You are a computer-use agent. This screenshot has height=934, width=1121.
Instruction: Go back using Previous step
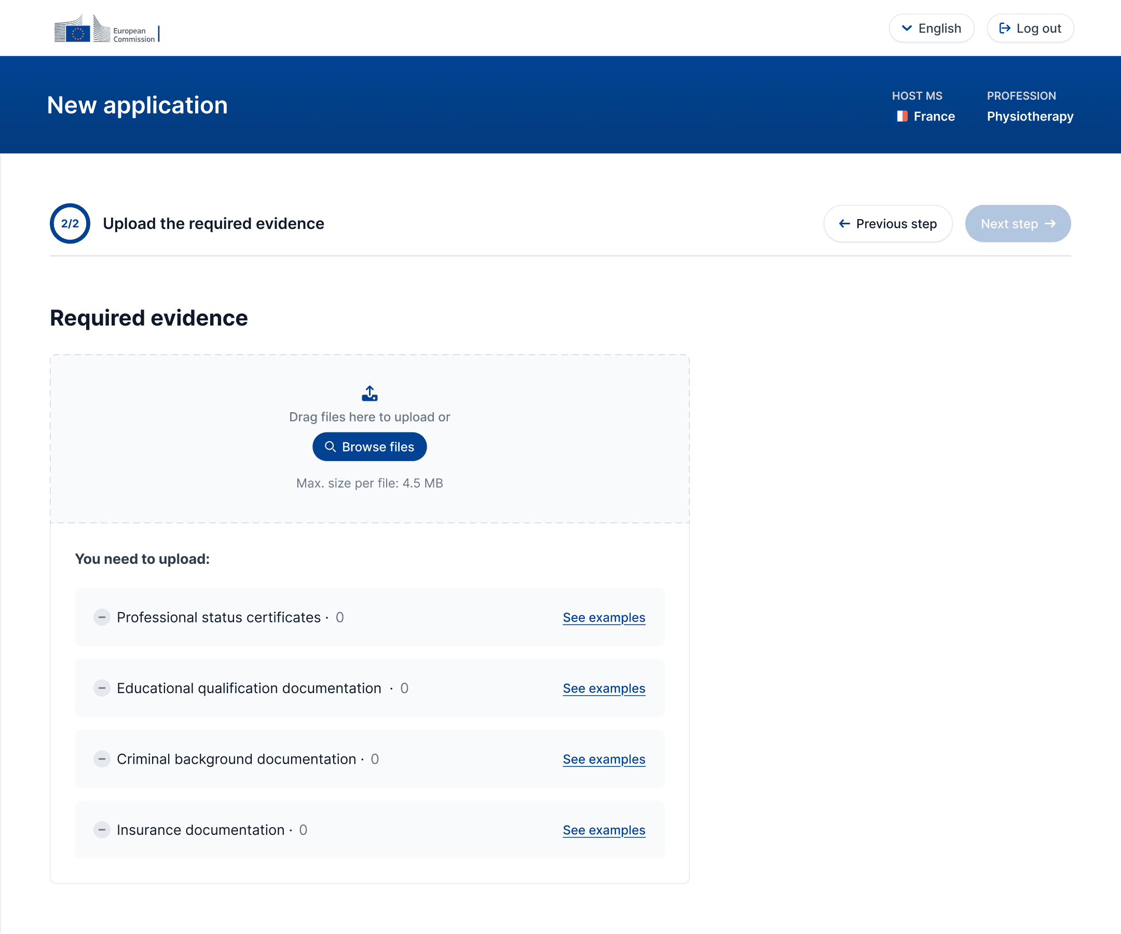(888, 224)
